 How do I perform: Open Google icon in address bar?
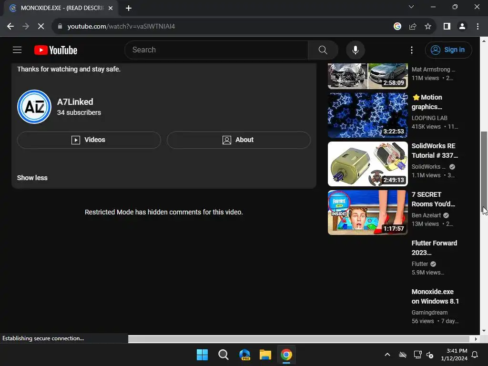(397, 27)
